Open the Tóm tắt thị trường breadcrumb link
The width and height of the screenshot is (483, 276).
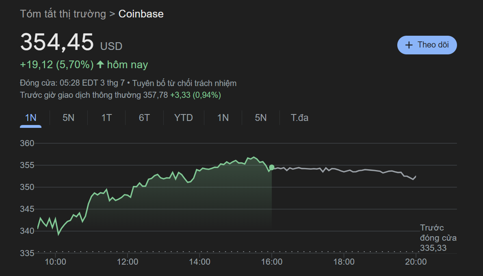pos(63,14)
